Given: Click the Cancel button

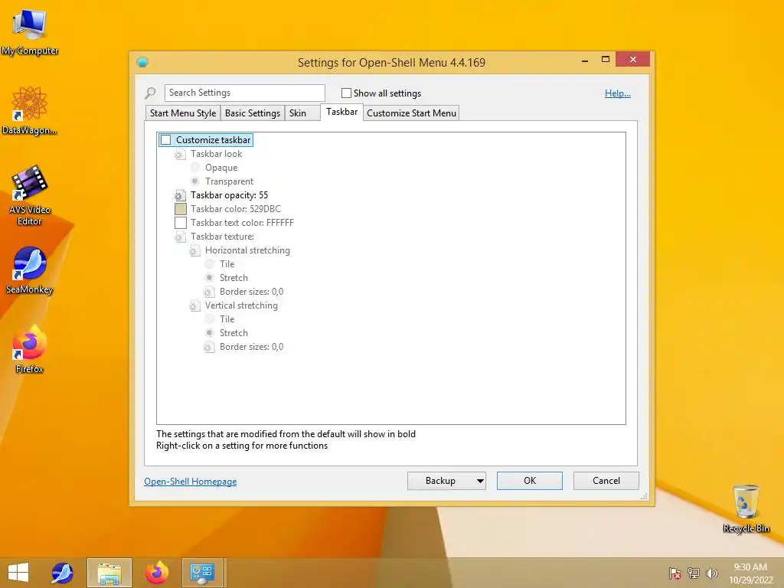Looking at the screenshot, I should tap(606, 481).
